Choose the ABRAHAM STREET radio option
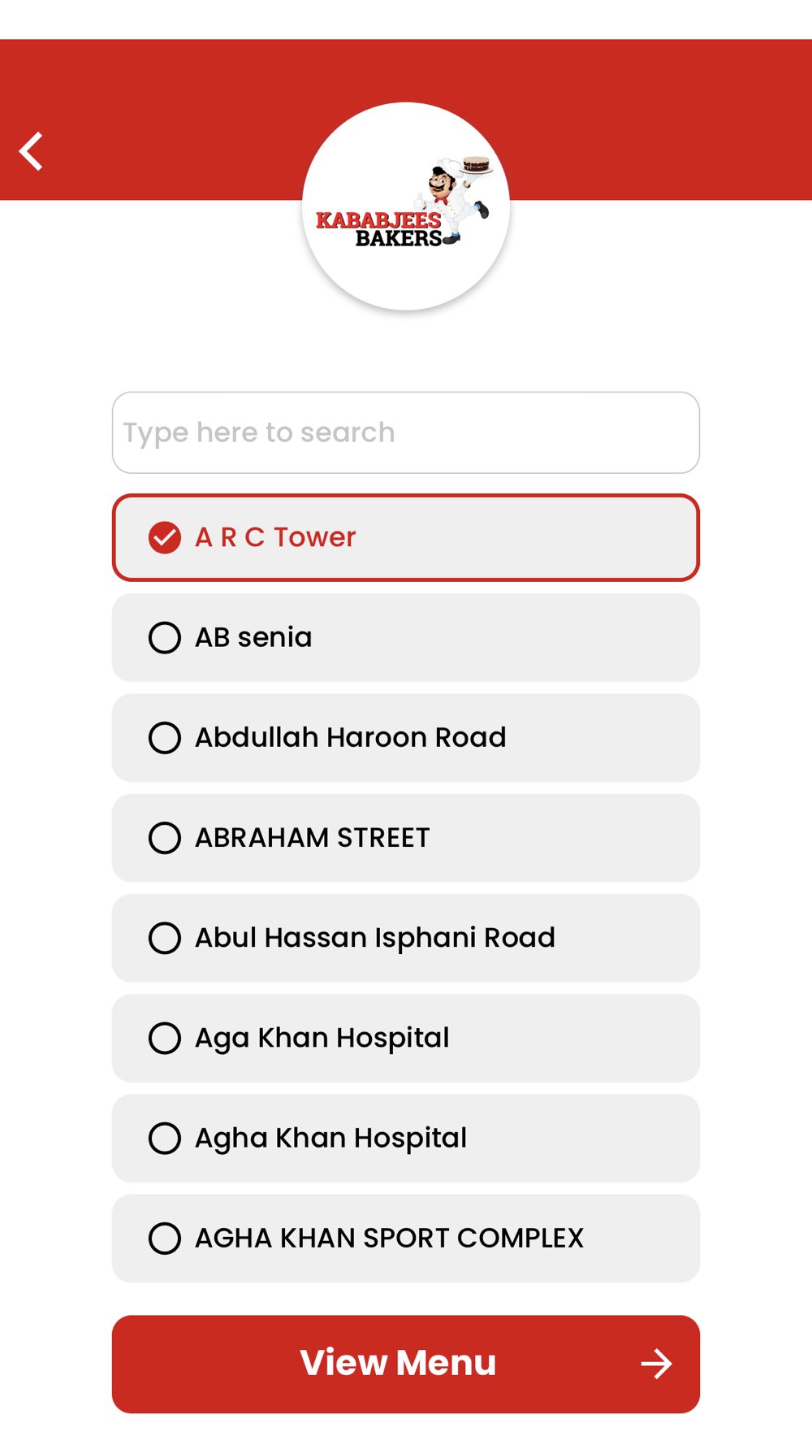Image resolution: width=812 pixels, height=1445 pixels. pos(165,838)
